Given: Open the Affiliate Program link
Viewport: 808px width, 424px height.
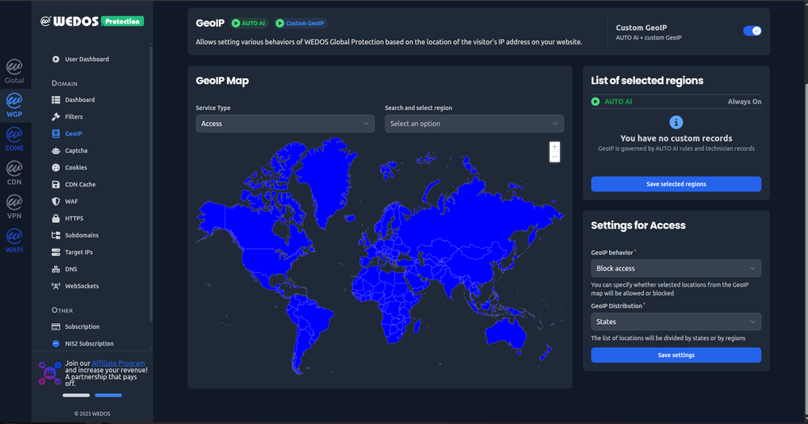Looking at the screenshot, I should [x=118, y=363].
